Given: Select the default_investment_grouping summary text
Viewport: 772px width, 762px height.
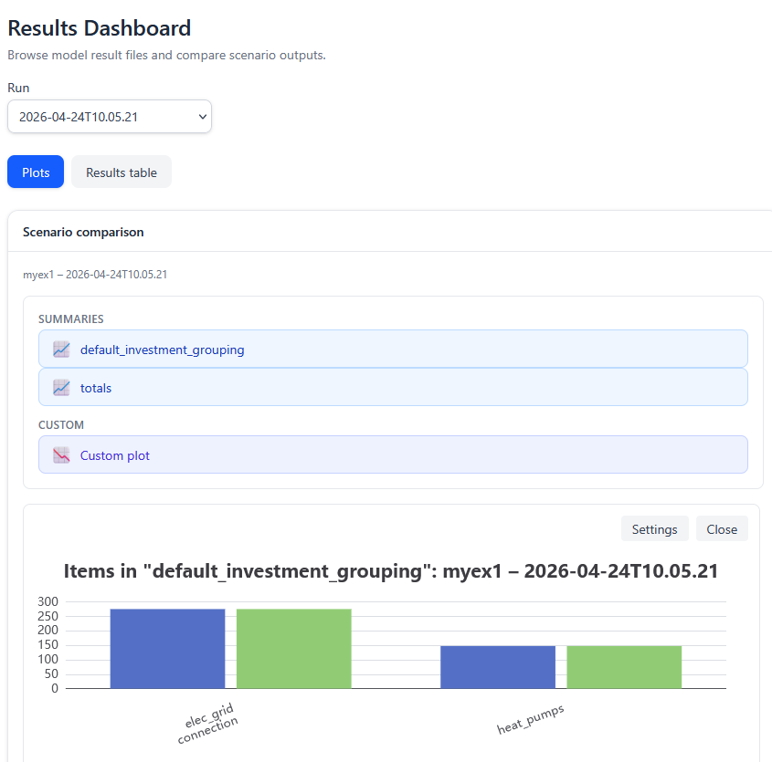Looking at the screenshot, I should 162,350.
